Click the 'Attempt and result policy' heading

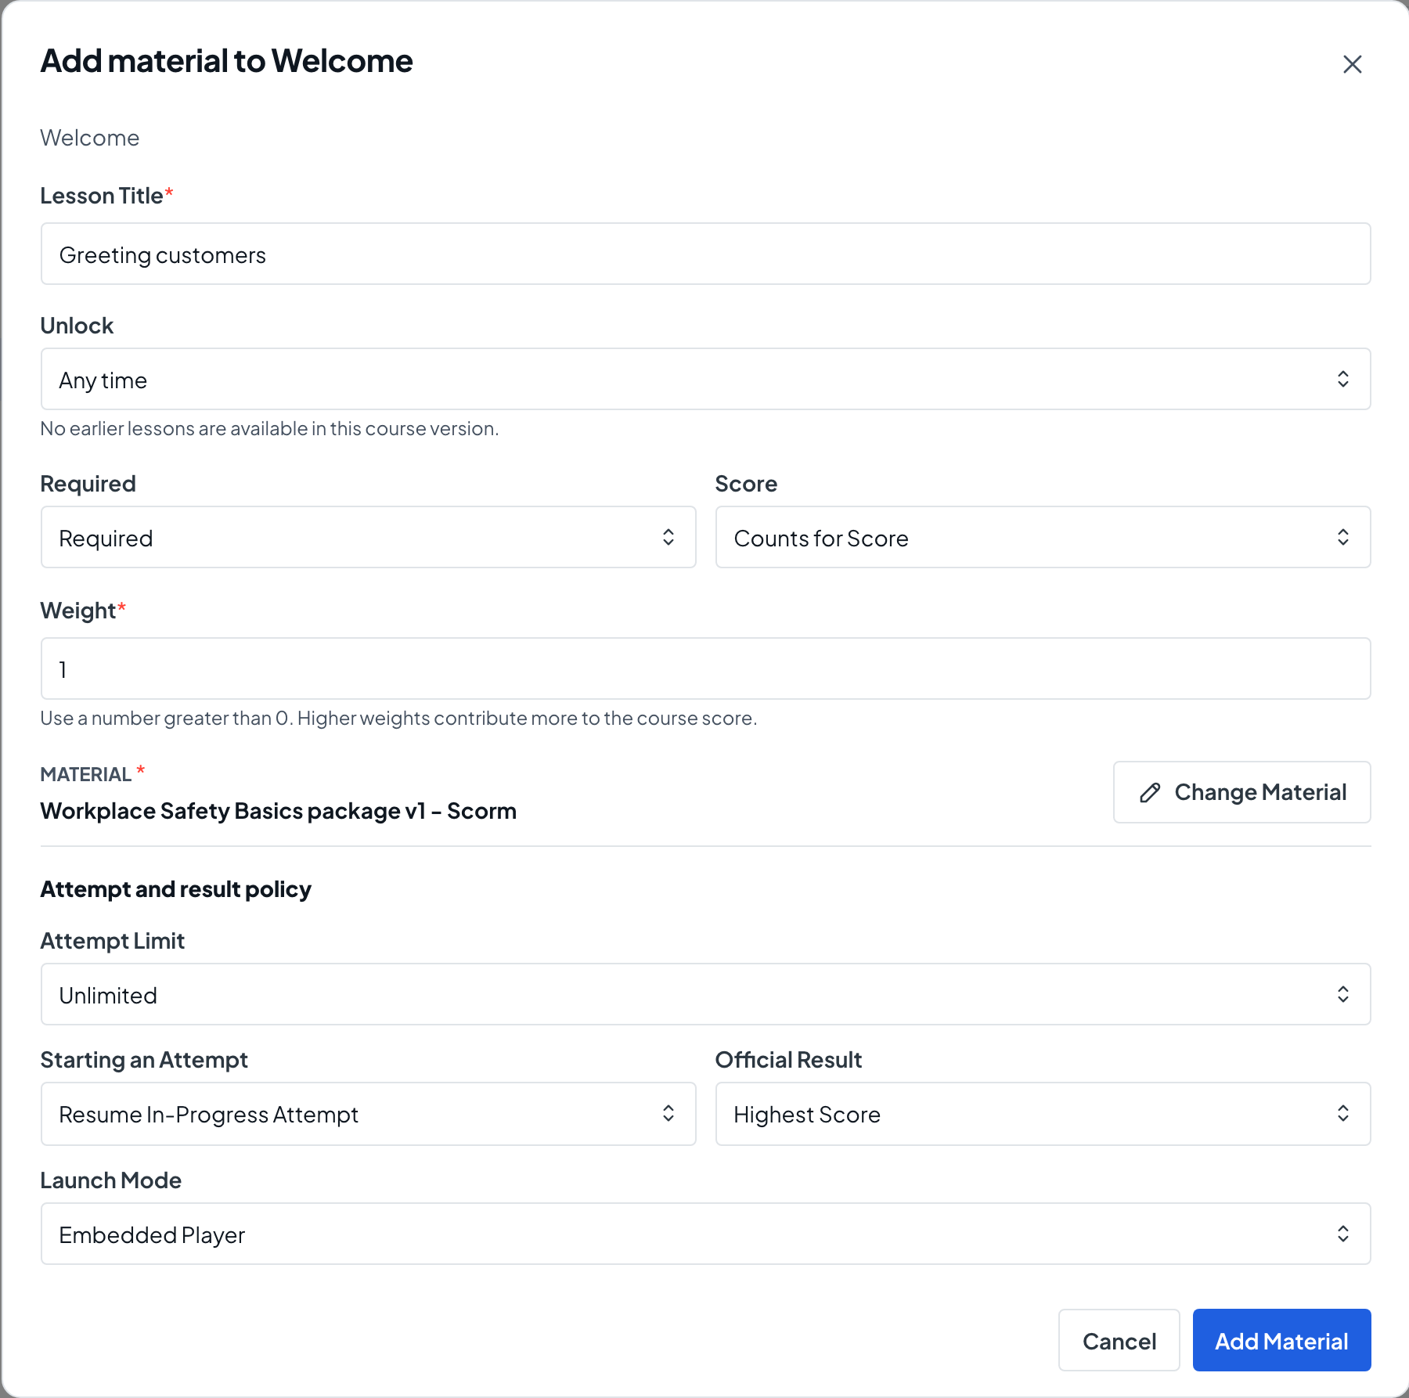pos(175,889)
